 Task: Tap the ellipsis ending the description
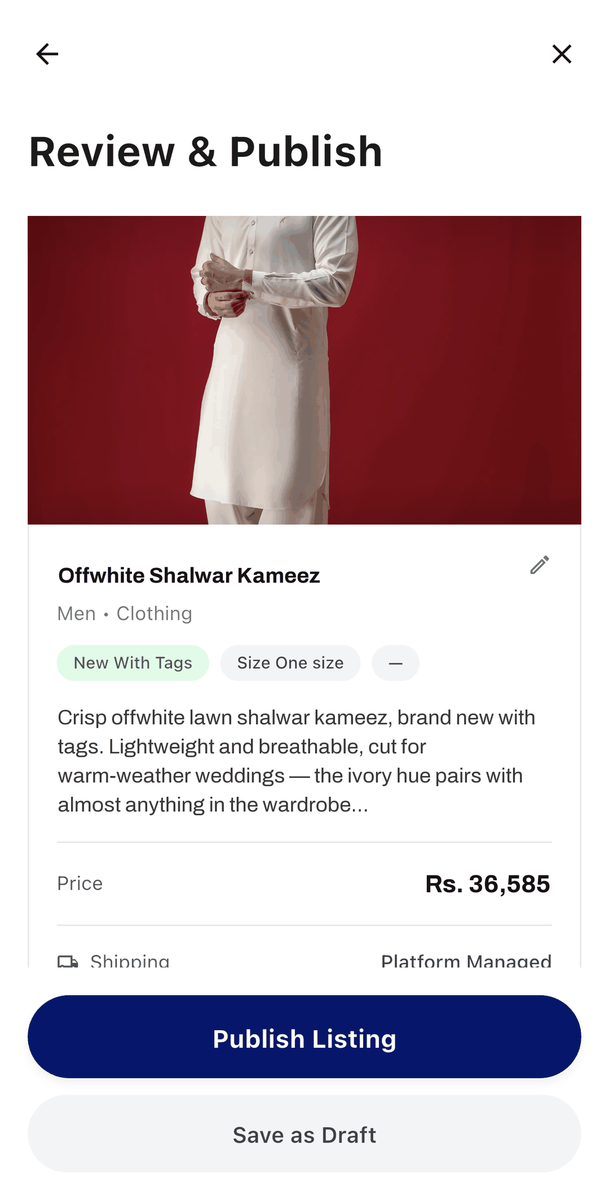(x=360, y=806)
